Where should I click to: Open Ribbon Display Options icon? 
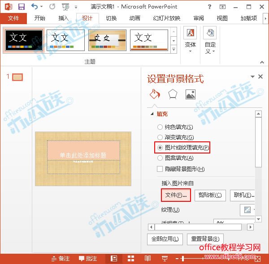click(222, 7)
